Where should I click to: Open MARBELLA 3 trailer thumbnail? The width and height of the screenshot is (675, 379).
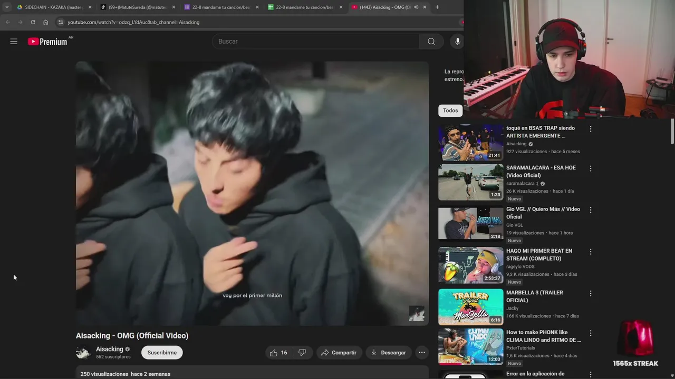point(471,307)
